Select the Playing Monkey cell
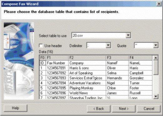 (x=87, y=88)
